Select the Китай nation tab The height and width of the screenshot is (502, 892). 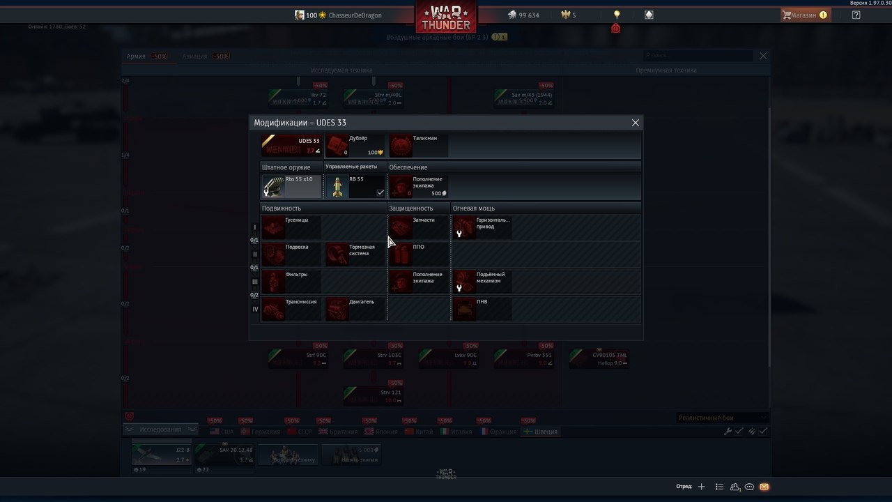pos(419,432)
